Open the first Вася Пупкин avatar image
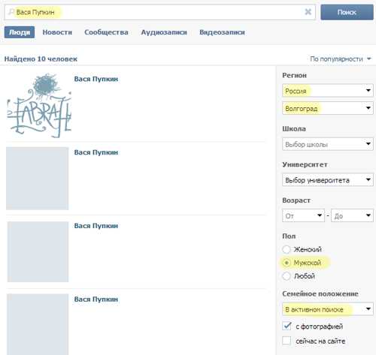This screenshot has width=376, height=355. point(39,105)
